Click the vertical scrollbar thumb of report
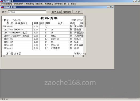 [84, 23]
